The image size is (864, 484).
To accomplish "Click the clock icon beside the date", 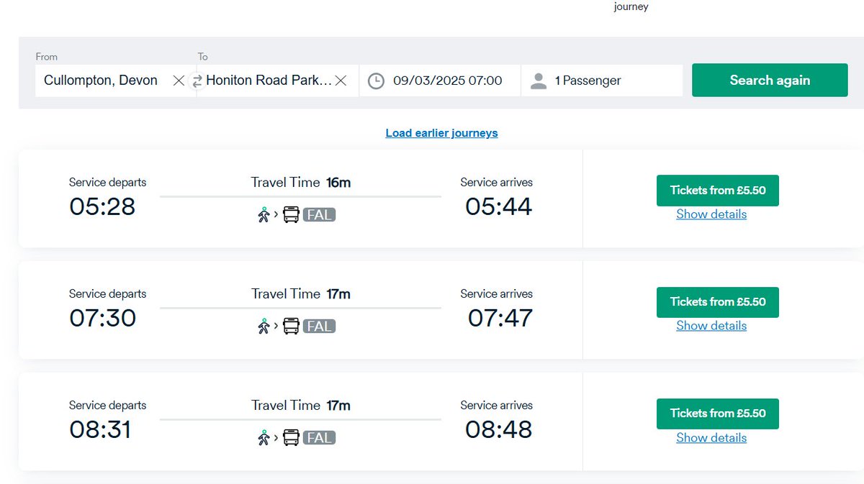I will point(376,81).
